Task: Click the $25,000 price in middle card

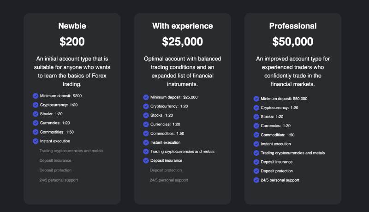Action: coord(182,41)
